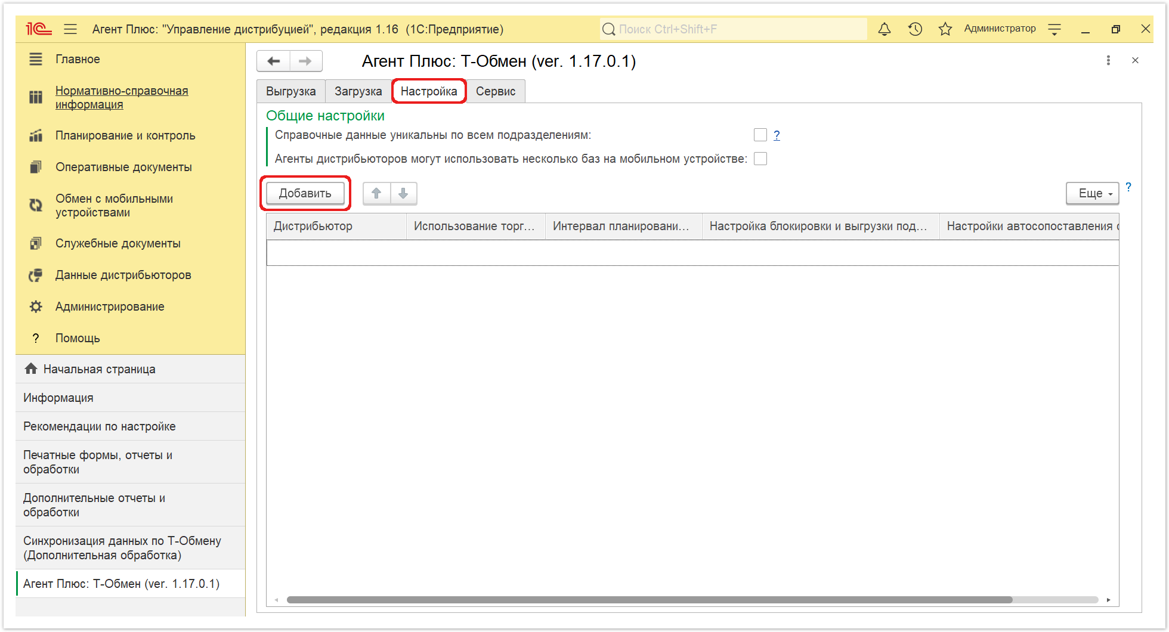Screen dimensions: 1169x632
Task: Click the help link next to unique data checkbox
Action: pos(777,135)
